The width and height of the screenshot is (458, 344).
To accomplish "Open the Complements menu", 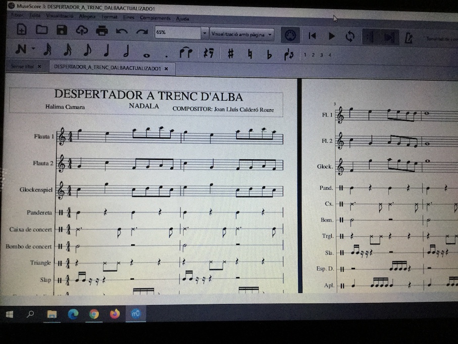I will [155, 18].
